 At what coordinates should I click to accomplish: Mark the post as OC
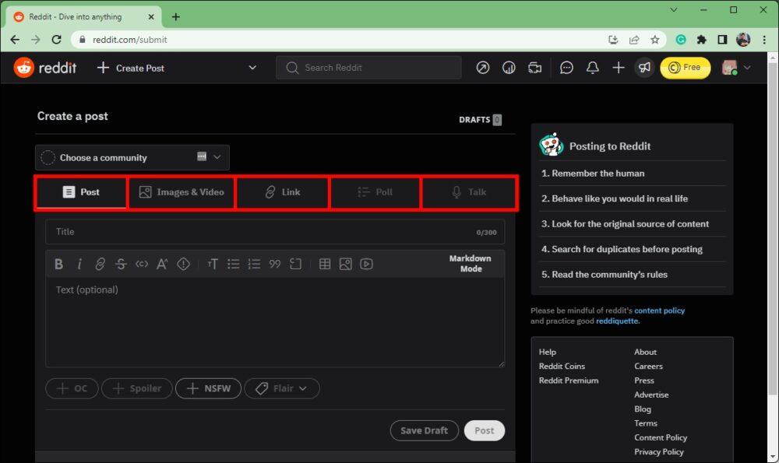[x=72, y=388]
